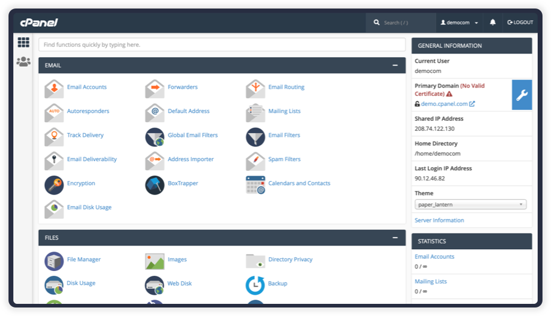Click the Encryption key icon
This screenshot has width=551, height=316.
(x=54, y=185)
